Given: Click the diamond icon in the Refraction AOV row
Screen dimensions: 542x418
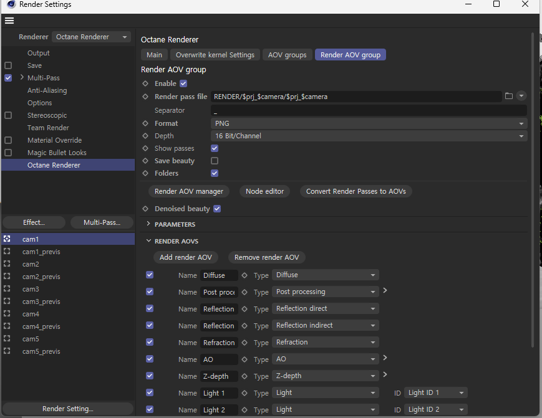Looking at the screenshot, I should [244, 343].
